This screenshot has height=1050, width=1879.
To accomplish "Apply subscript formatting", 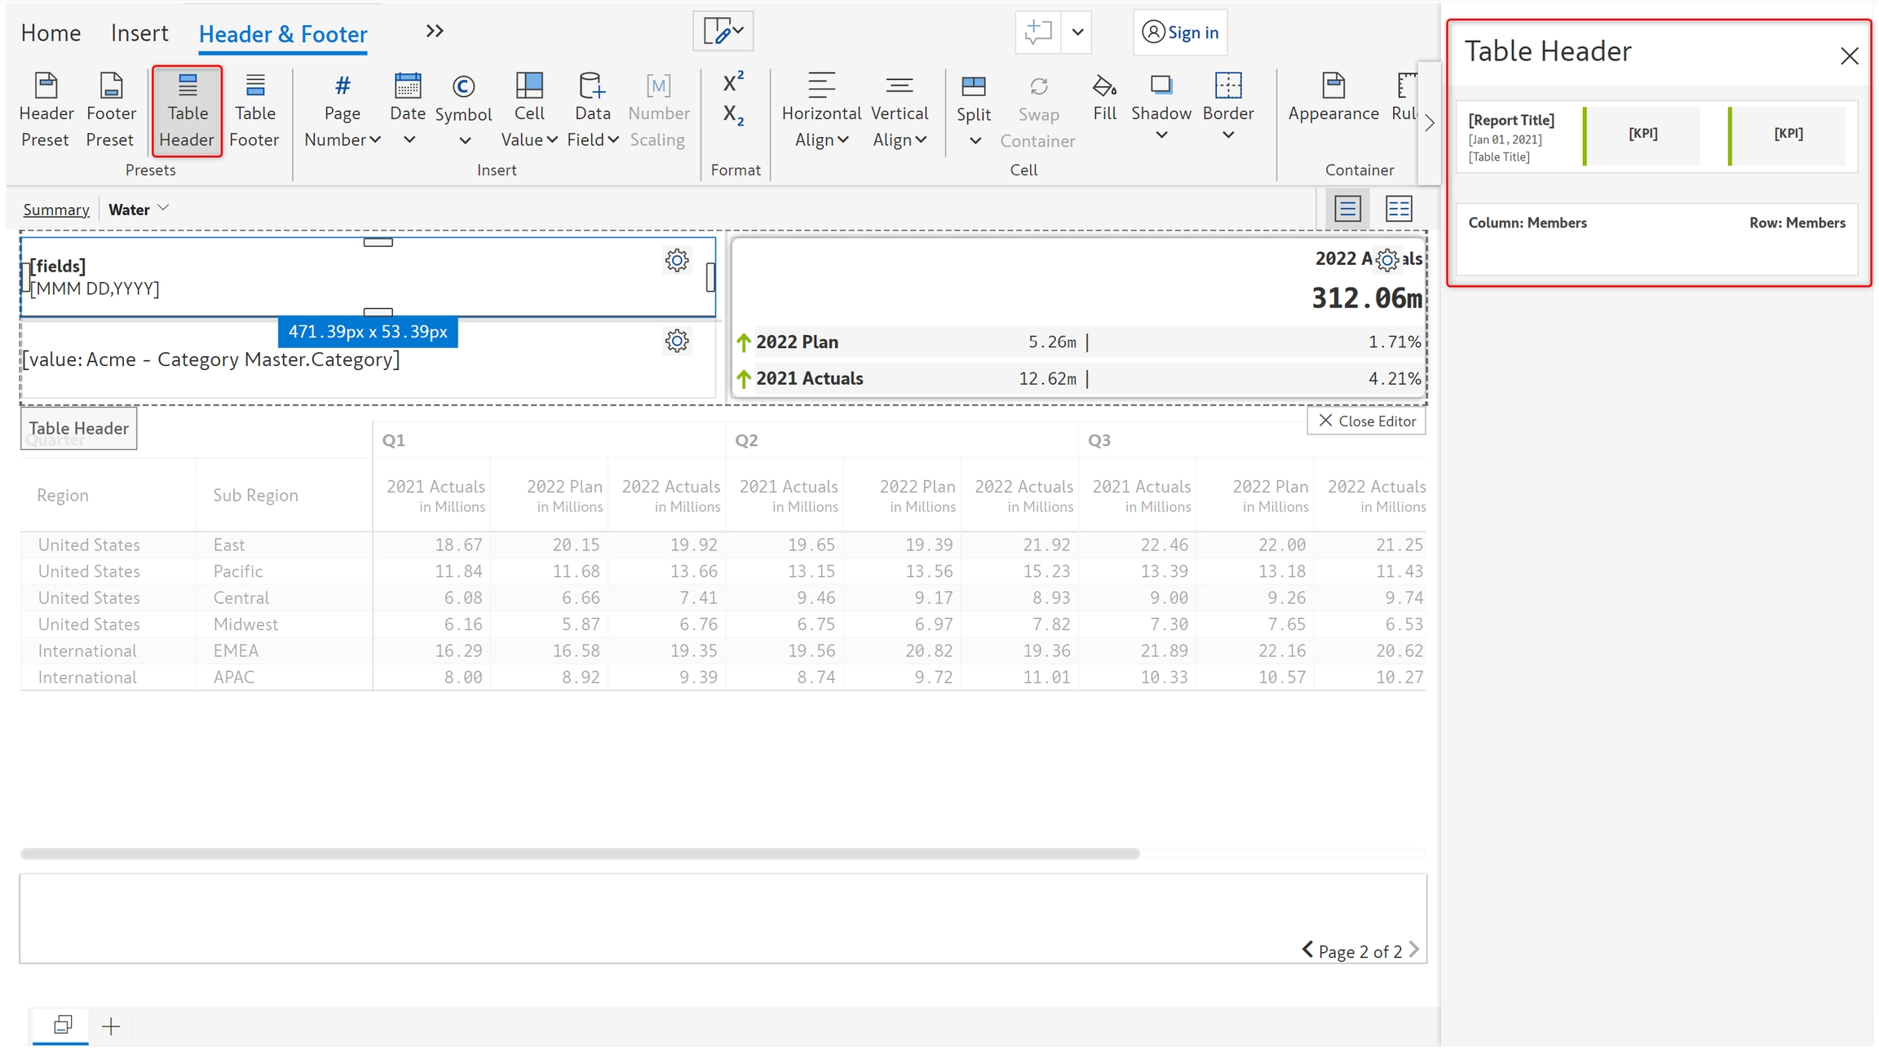I will pos(733,115).
